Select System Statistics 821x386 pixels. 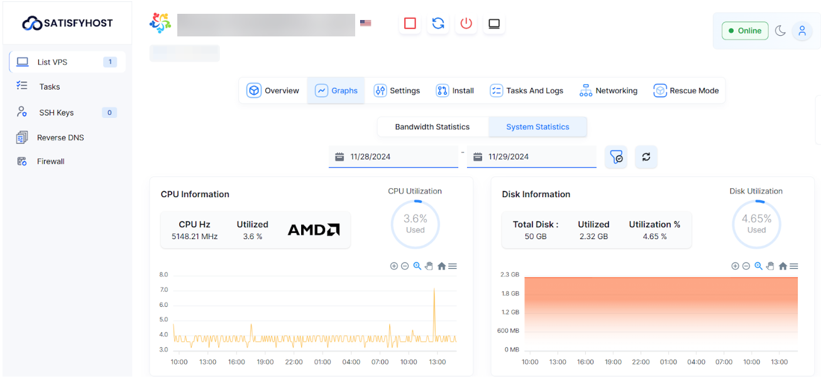[537, 127]
